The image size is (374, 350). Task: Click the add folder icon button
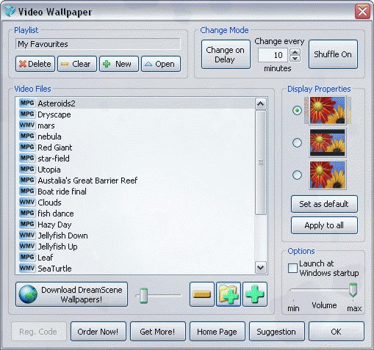click(229, 294)
